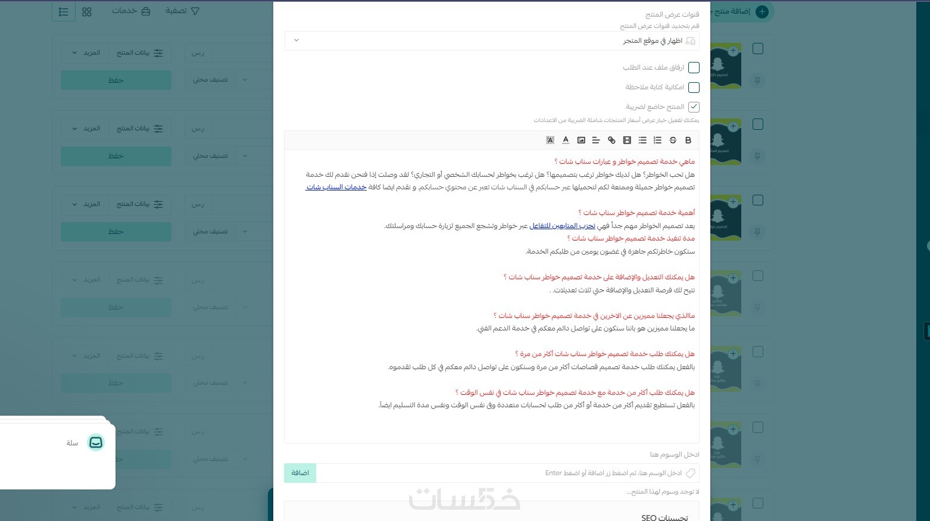Open the تصفية filter button
Image resolution: width=930 pixels, height=521 pixels.
click(182, 11)
